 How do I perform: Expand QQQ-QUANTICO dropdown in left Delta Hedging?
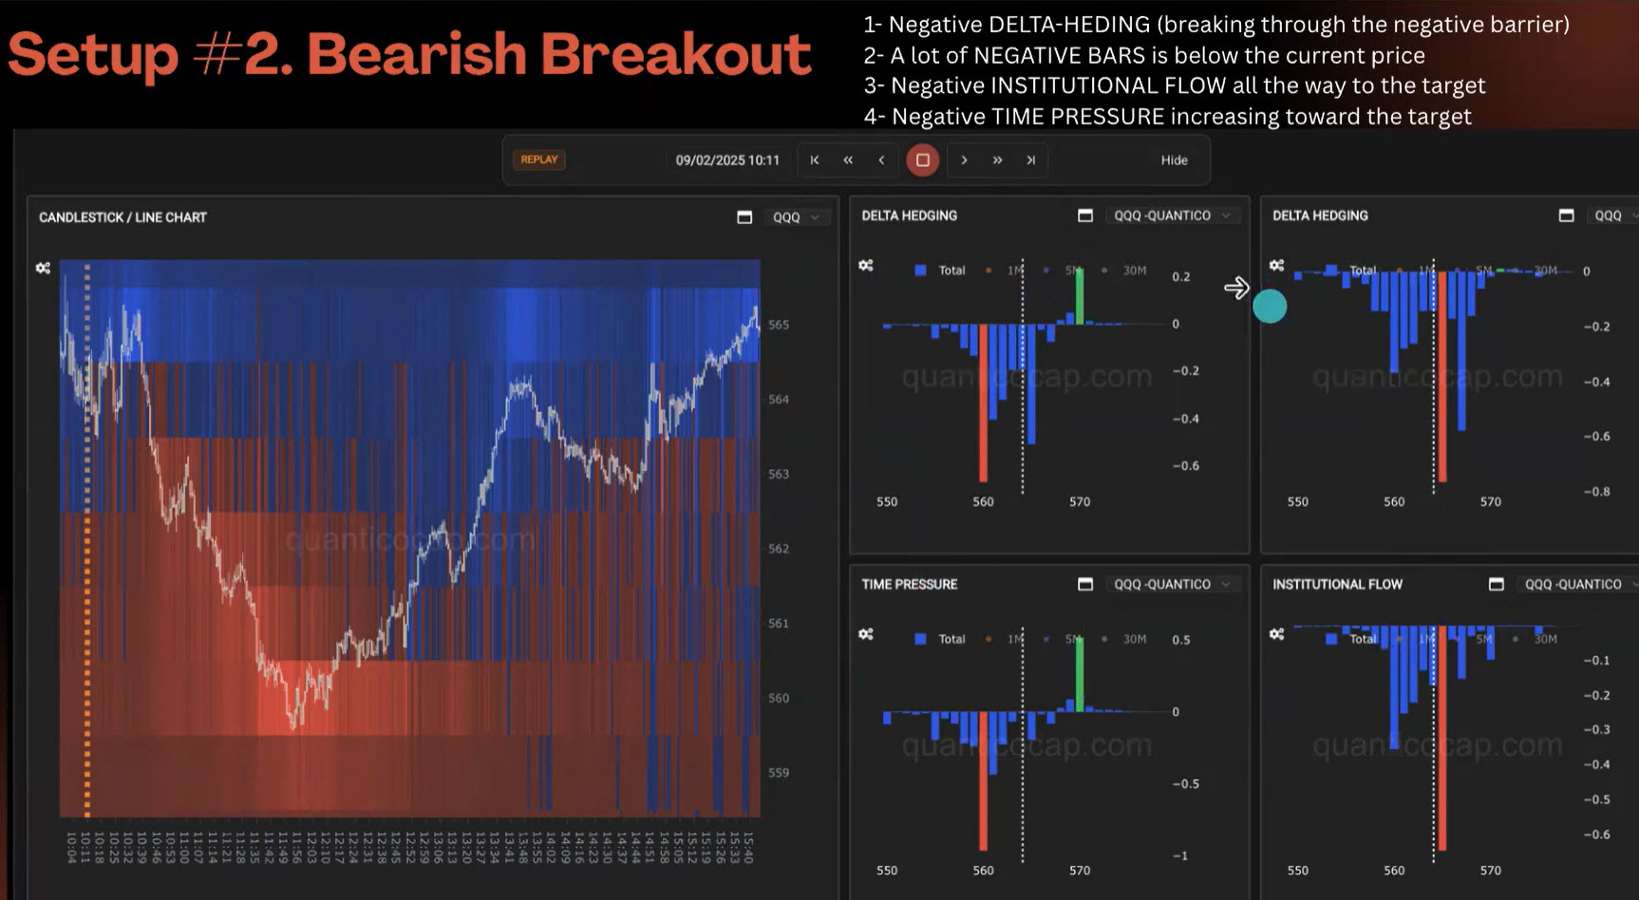point(1171,216)
